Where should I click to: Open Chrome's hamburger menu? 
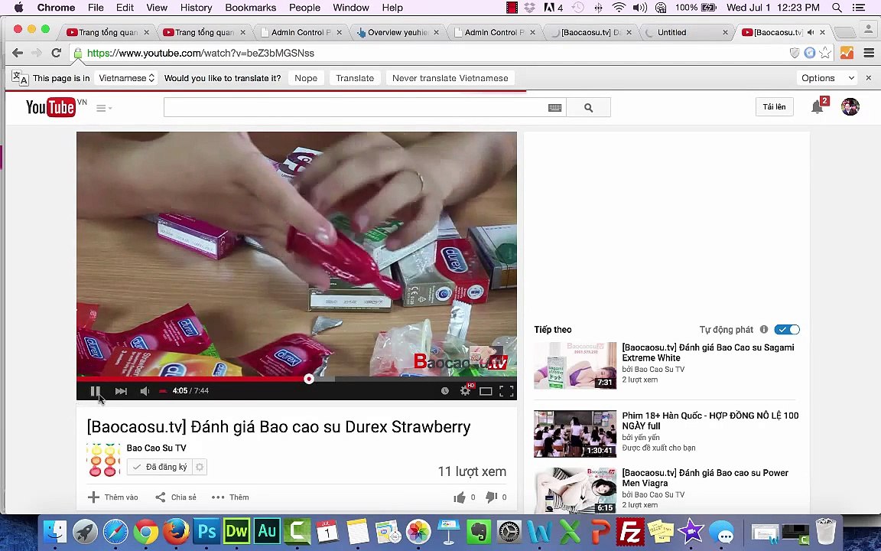coord(869,53)
